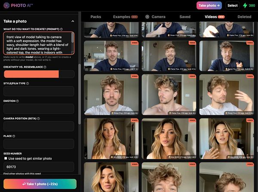Switch to the Examples tab
The image size is (258, 192).
tap(125, 17)
